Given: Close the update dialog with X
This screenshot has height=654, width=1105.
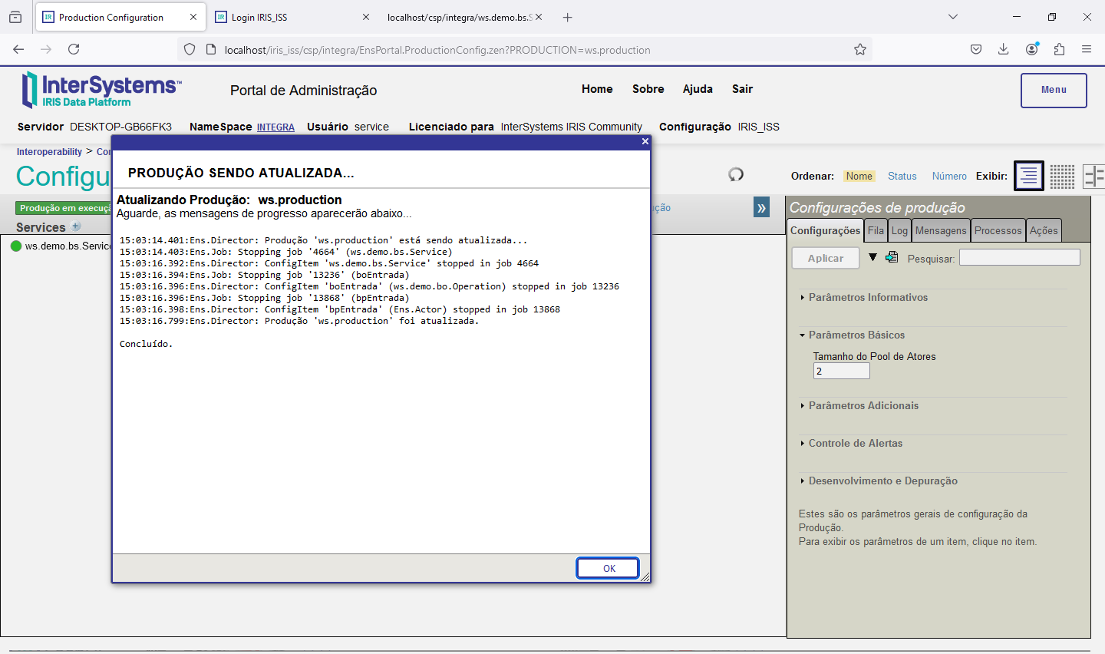Looking at the screenshot, I should (645, 141).
